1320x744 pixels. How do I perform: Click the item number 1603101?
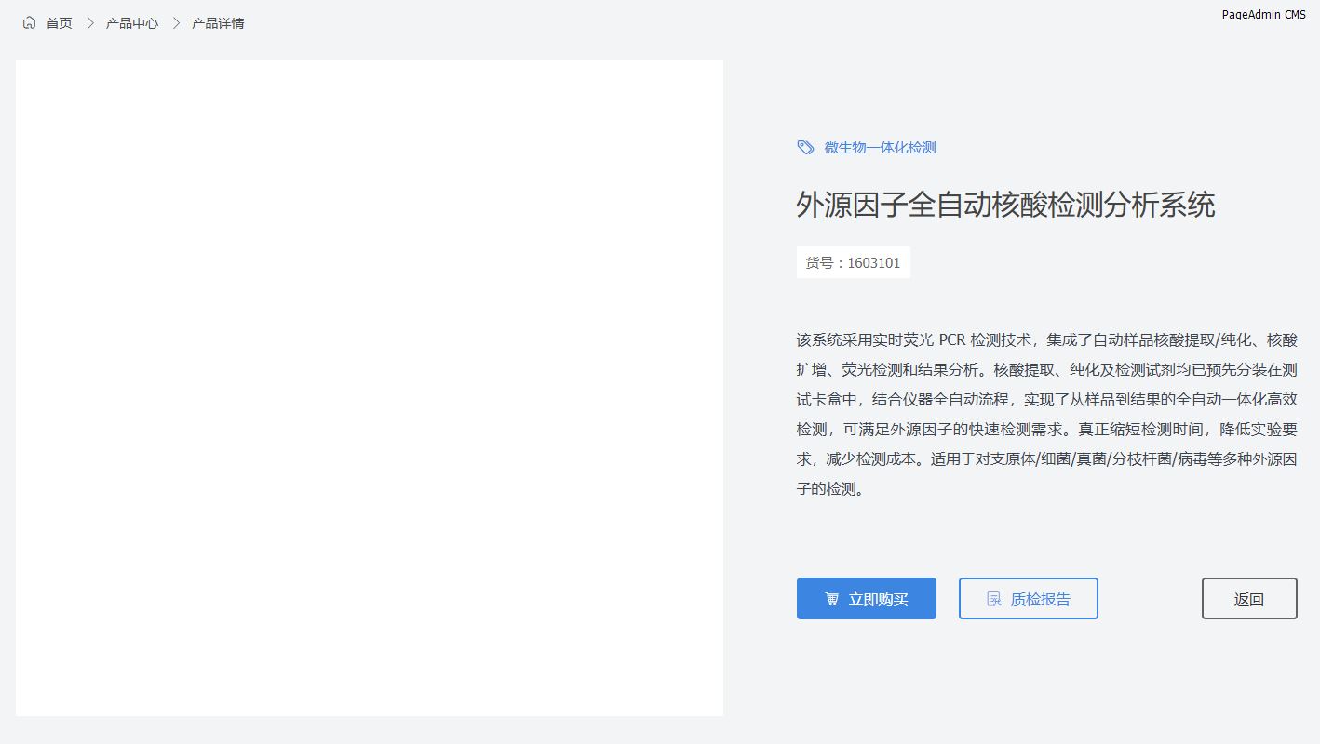pyautogui.click(x=874, y=263)
